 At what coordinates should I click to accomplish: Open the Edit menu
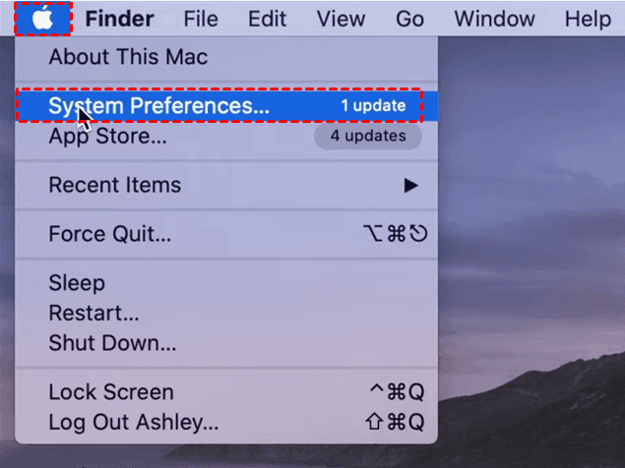[x=267, y=19]
